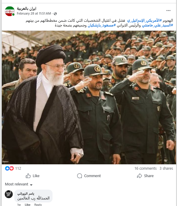Open the February 28 at 11:51 AM timestamp
Screen dimensions: 177x206
point(34,13)
